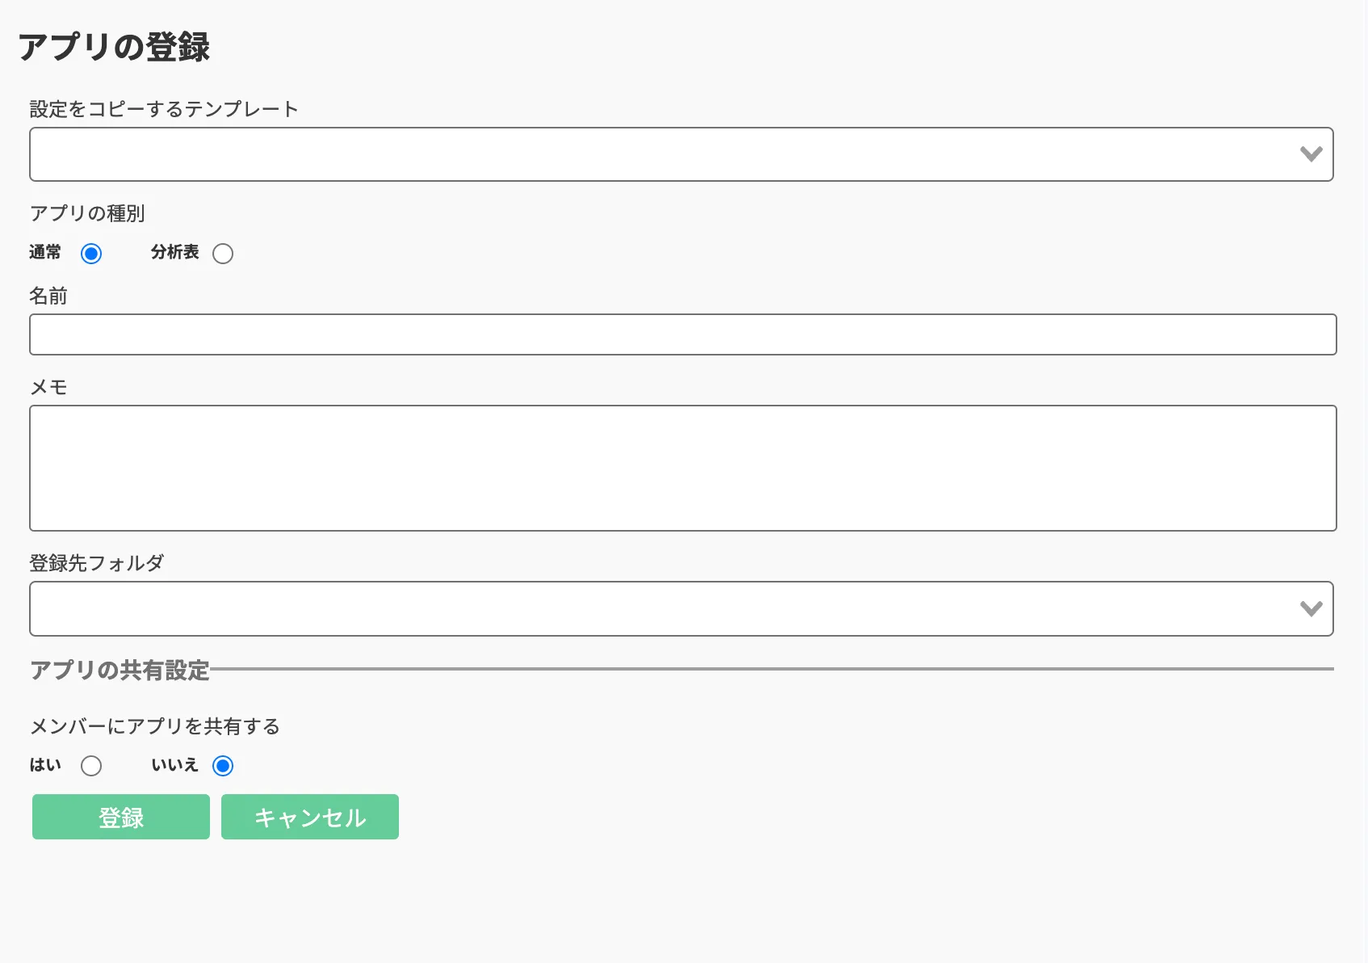Viewport: 1368px width, 963px height.
Task: Click the chevron arrow of template dropdown
Action: coord(1311,154)
